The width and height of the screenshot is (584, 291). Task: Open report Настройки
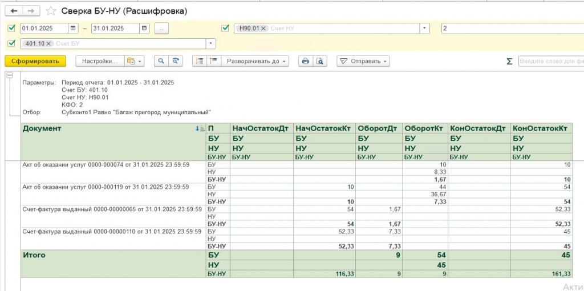coord(99,61)
